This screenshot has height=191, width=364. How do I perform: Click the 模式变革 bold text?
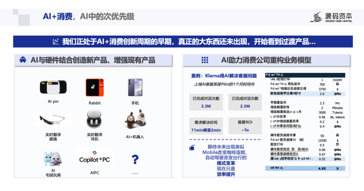[226, 163]
